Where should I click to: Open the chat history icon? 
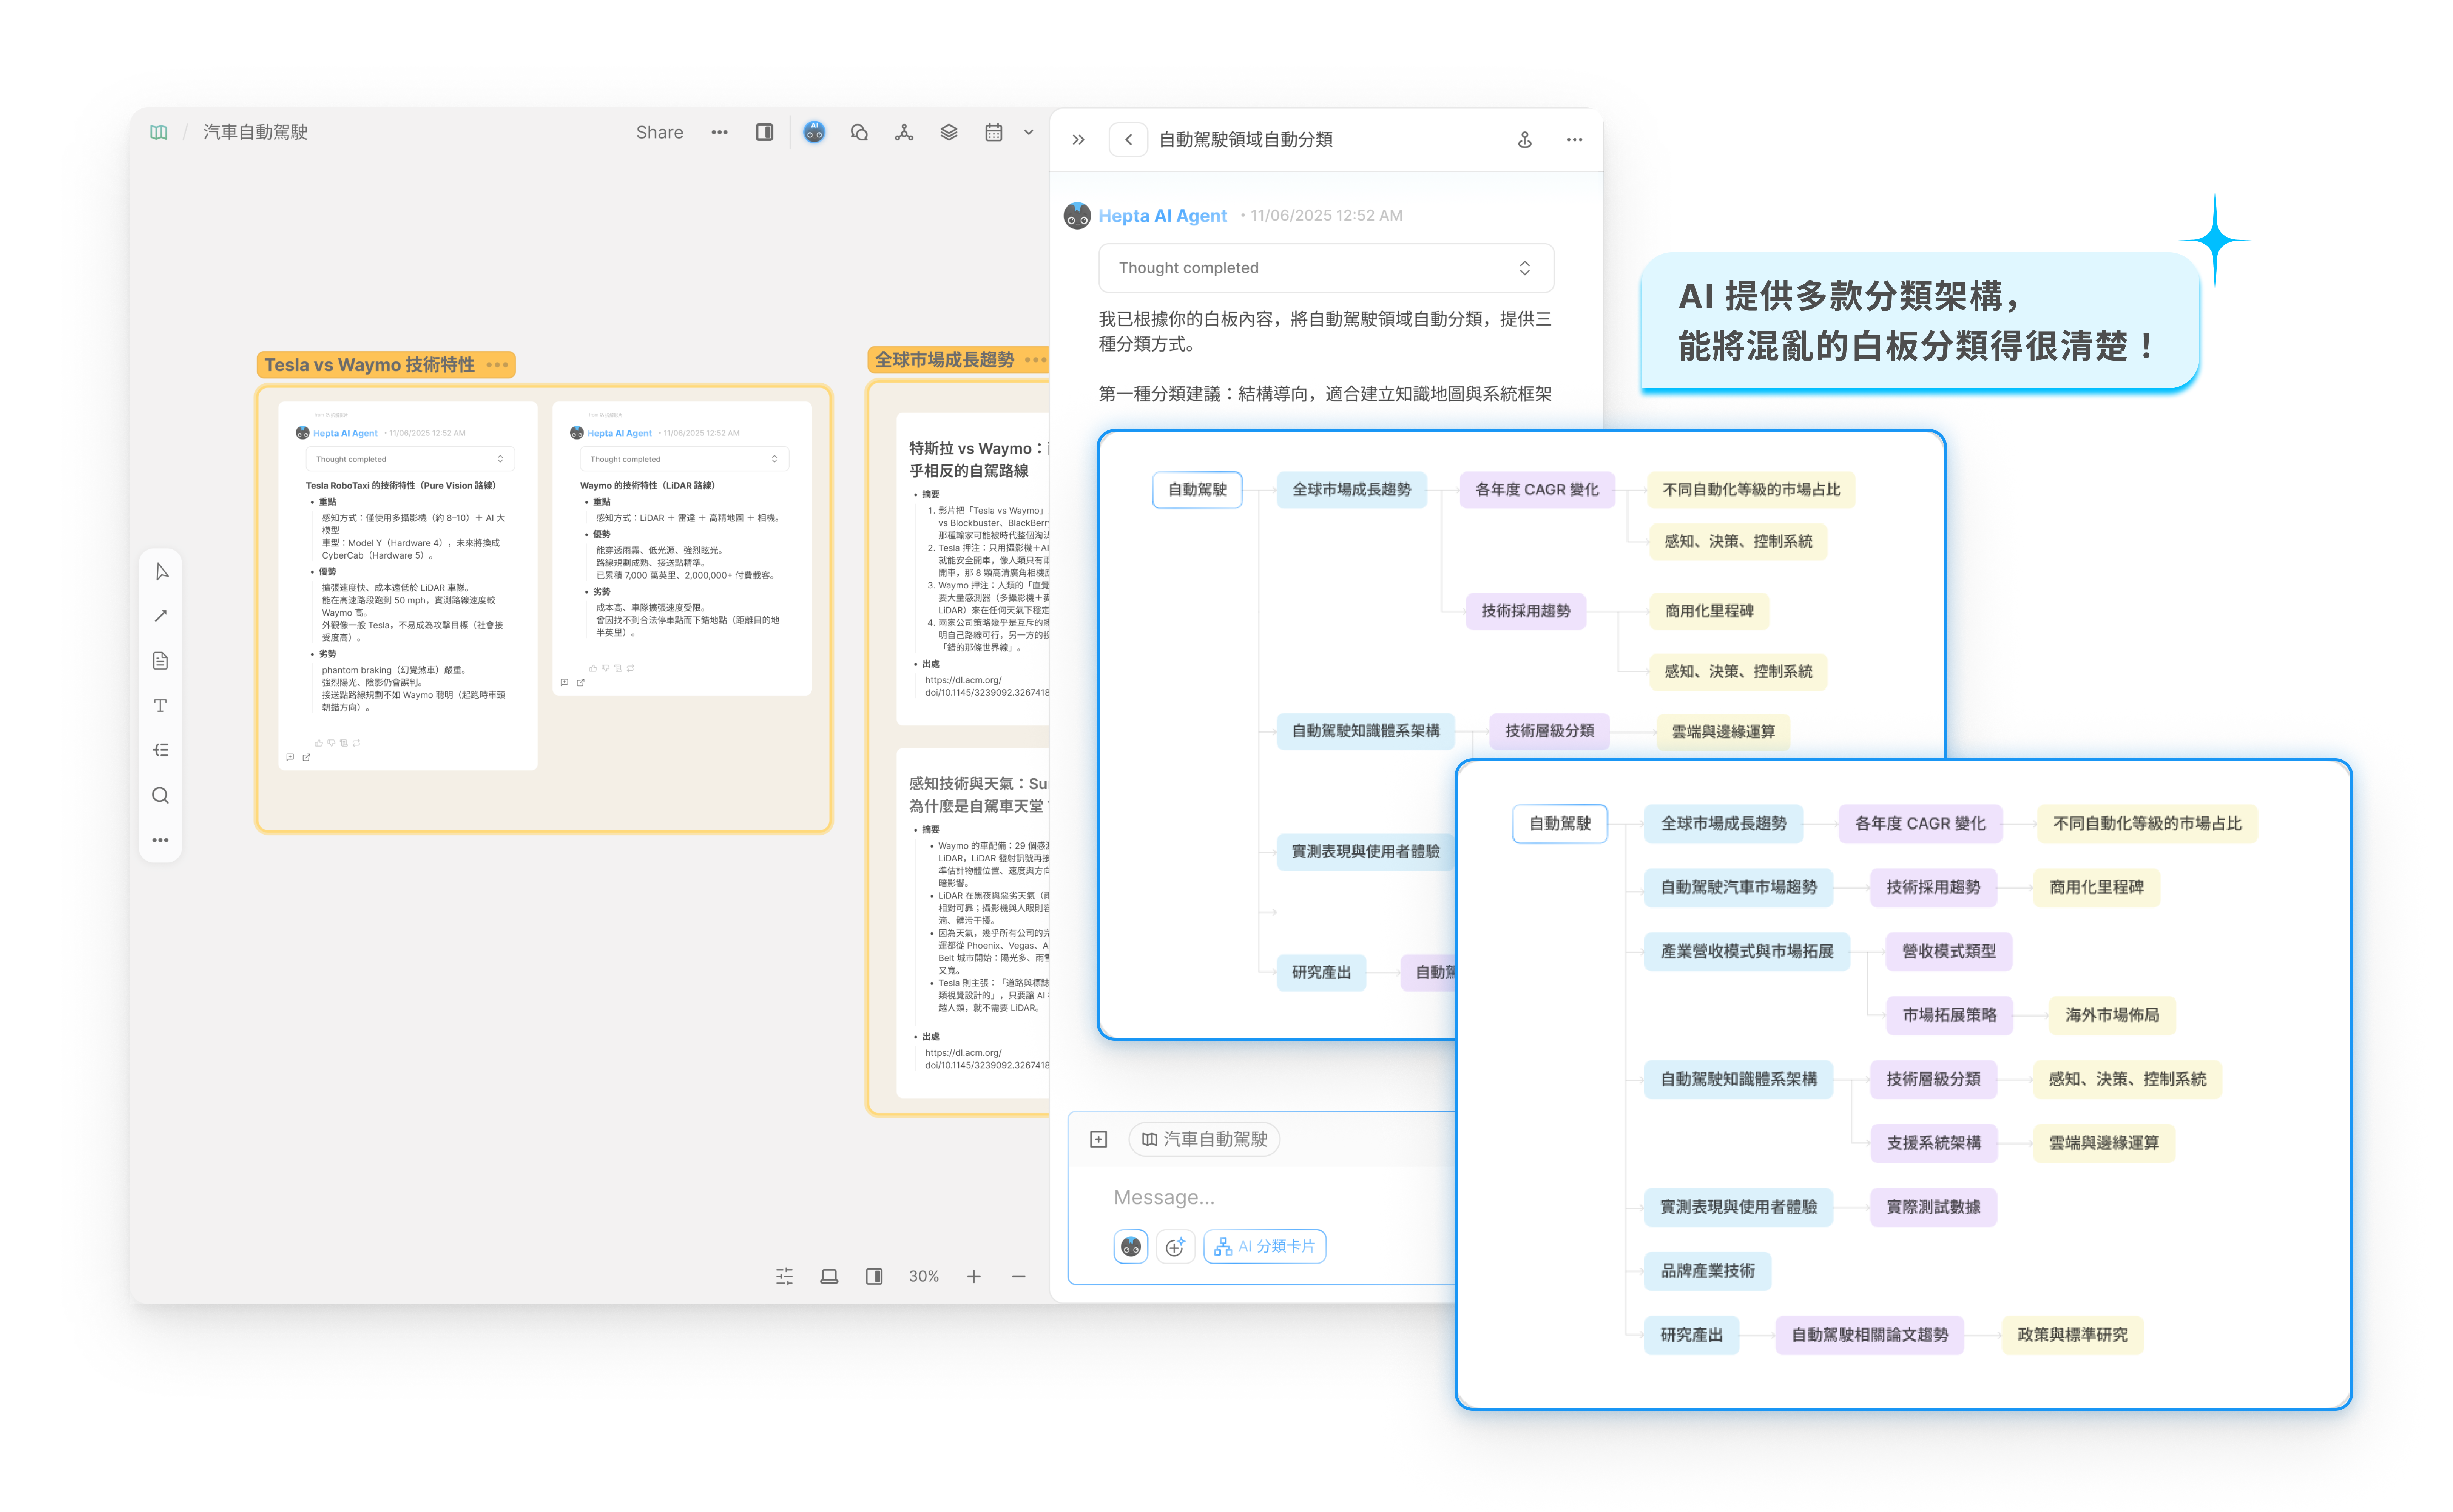[x=859, y=132]
